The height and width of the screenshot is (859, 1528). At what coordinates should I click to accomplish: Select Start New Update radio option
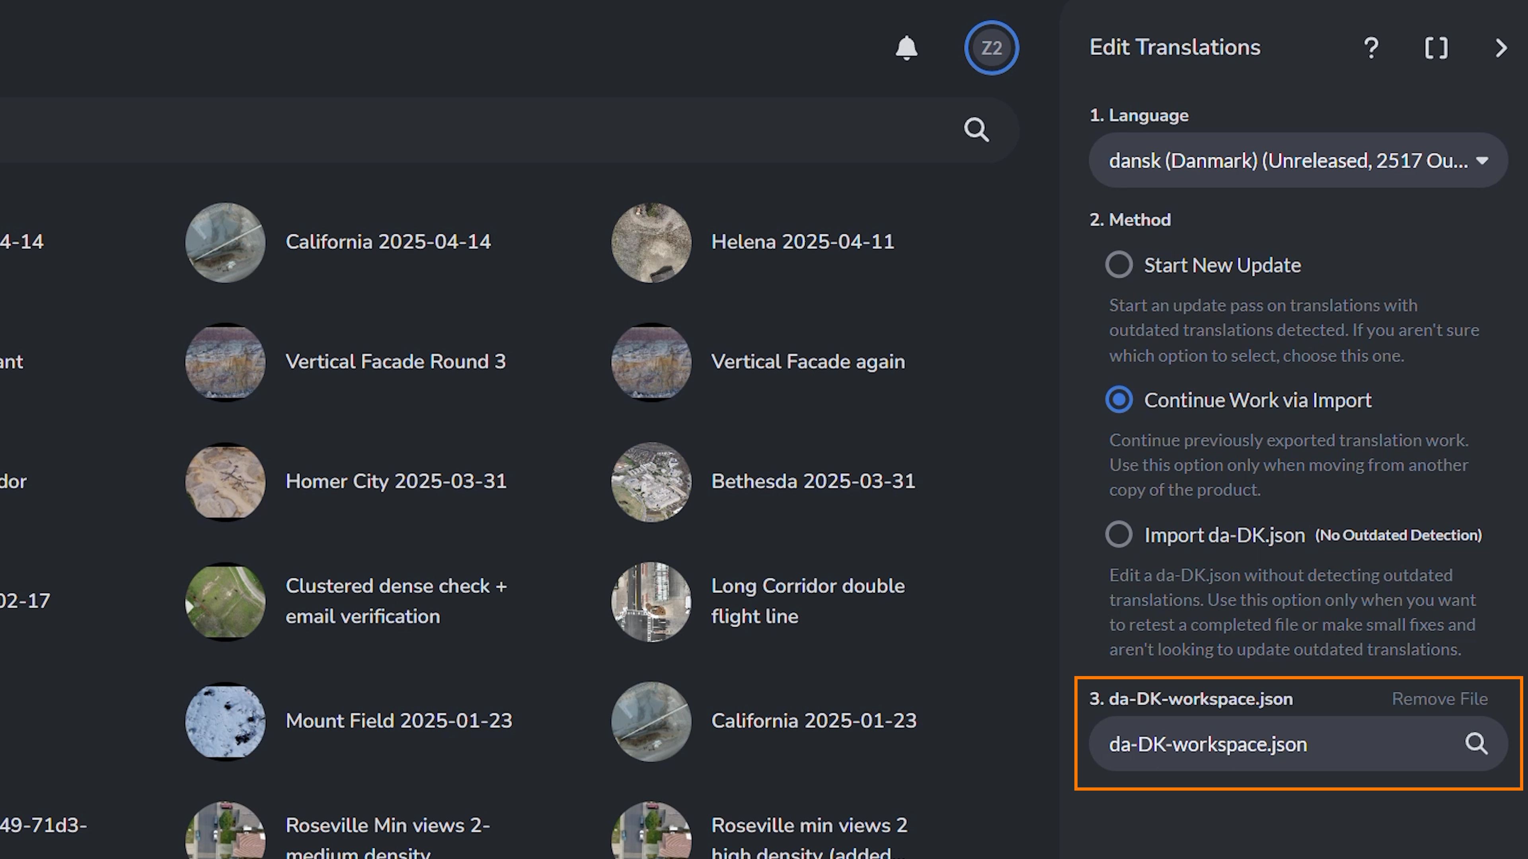tap(1119, 265)
